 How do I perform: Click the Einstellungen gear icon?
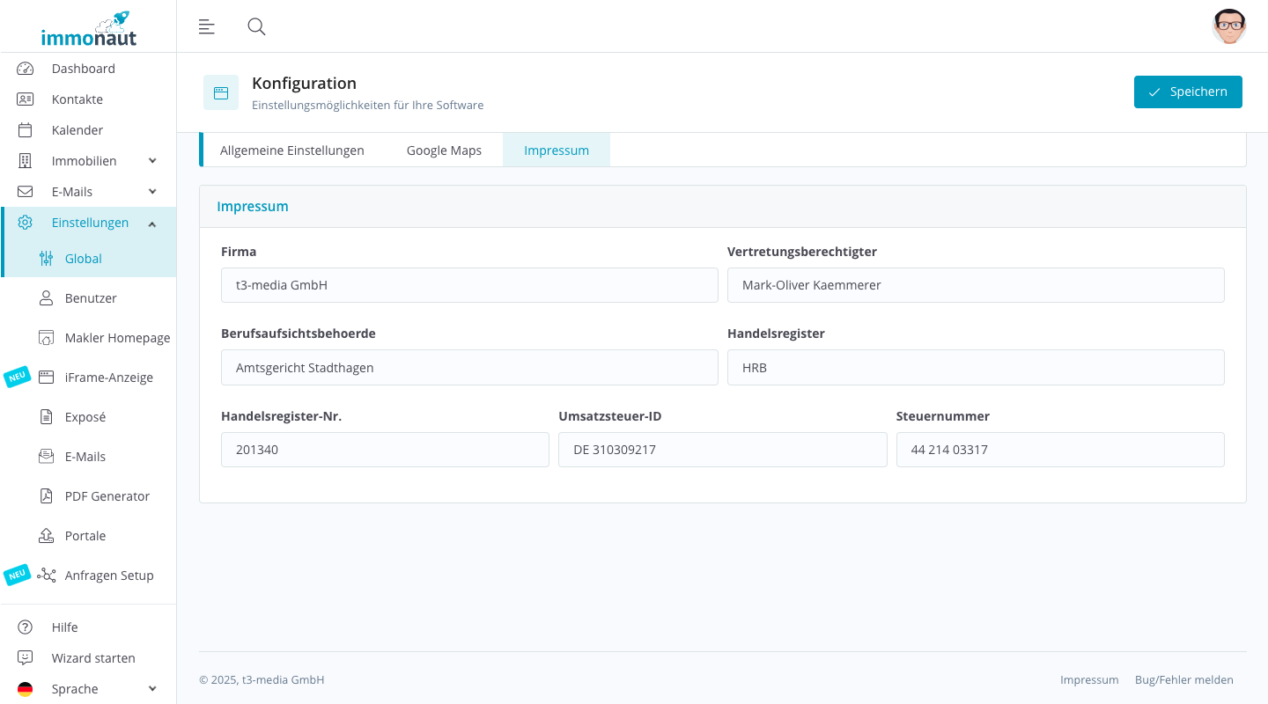coord(25,222)
